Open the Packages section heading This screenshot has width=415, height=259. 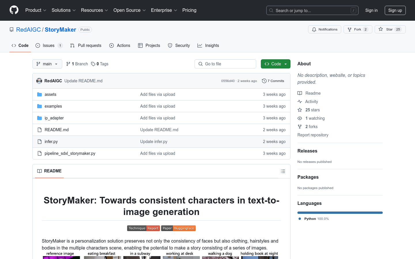click(x=308, y=177)
